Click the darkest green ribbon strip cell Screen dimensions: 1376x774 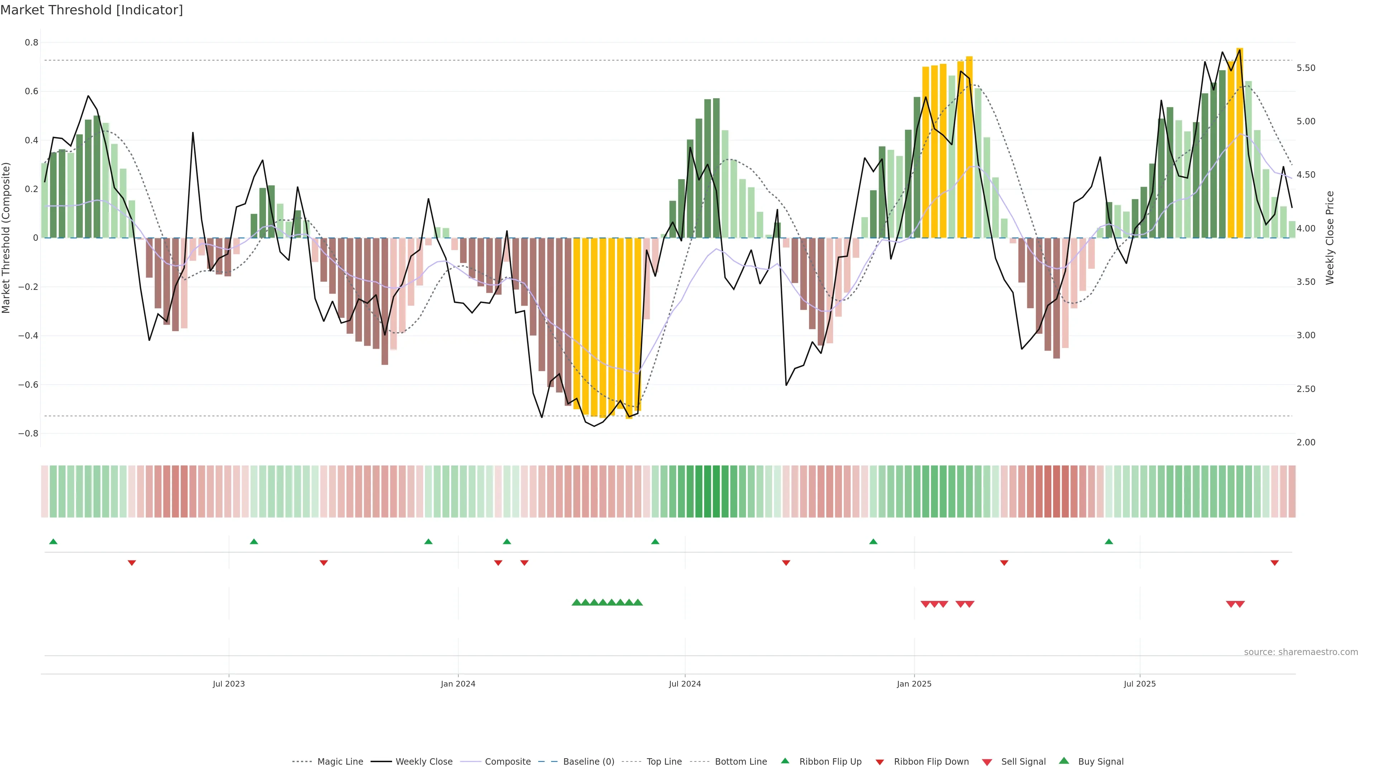[x=707, y=491]
